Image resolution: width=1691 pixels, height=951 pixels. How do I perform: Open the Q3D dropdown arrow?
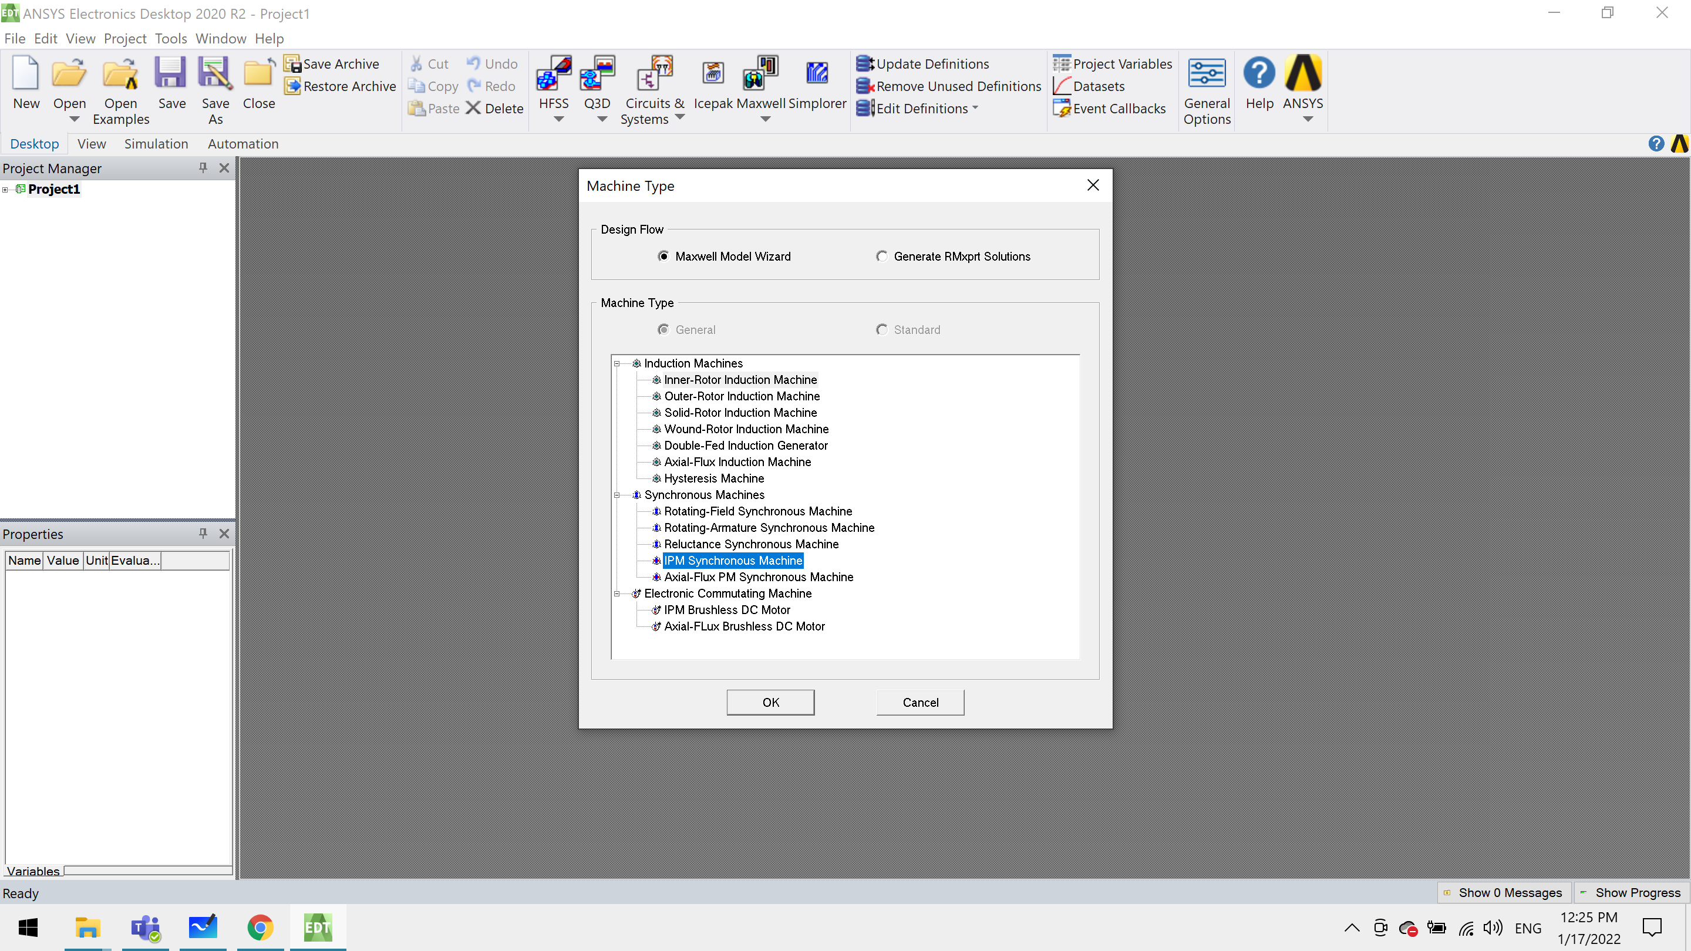(601, 119)
